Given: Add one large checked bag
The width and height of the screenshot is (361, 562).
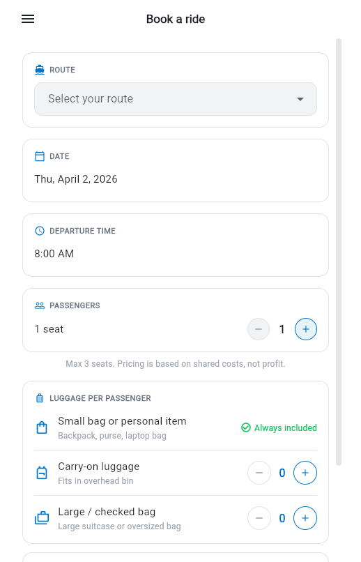Looking at the screenshot, I should click(305, 518).
